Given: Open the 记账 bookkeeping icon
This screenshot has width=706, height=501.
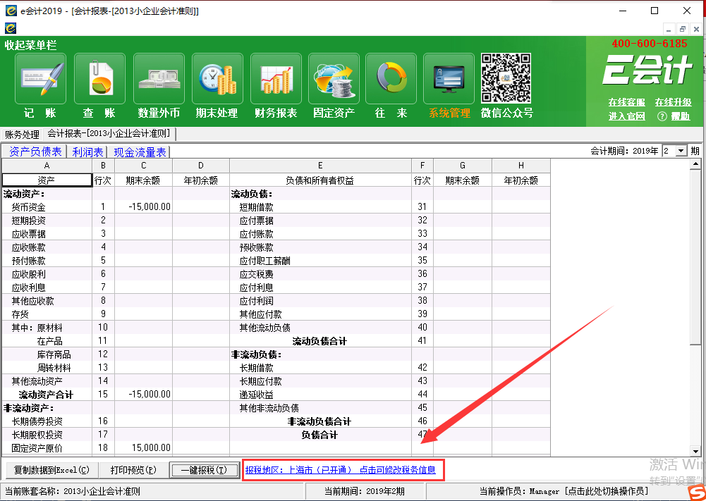Looking at the screenshot, I should [40, 79].
